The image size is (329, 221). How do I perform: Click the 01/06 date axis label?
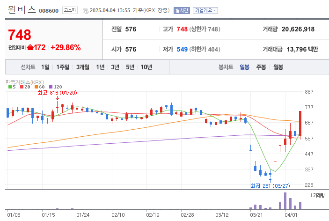coord(14,215)
